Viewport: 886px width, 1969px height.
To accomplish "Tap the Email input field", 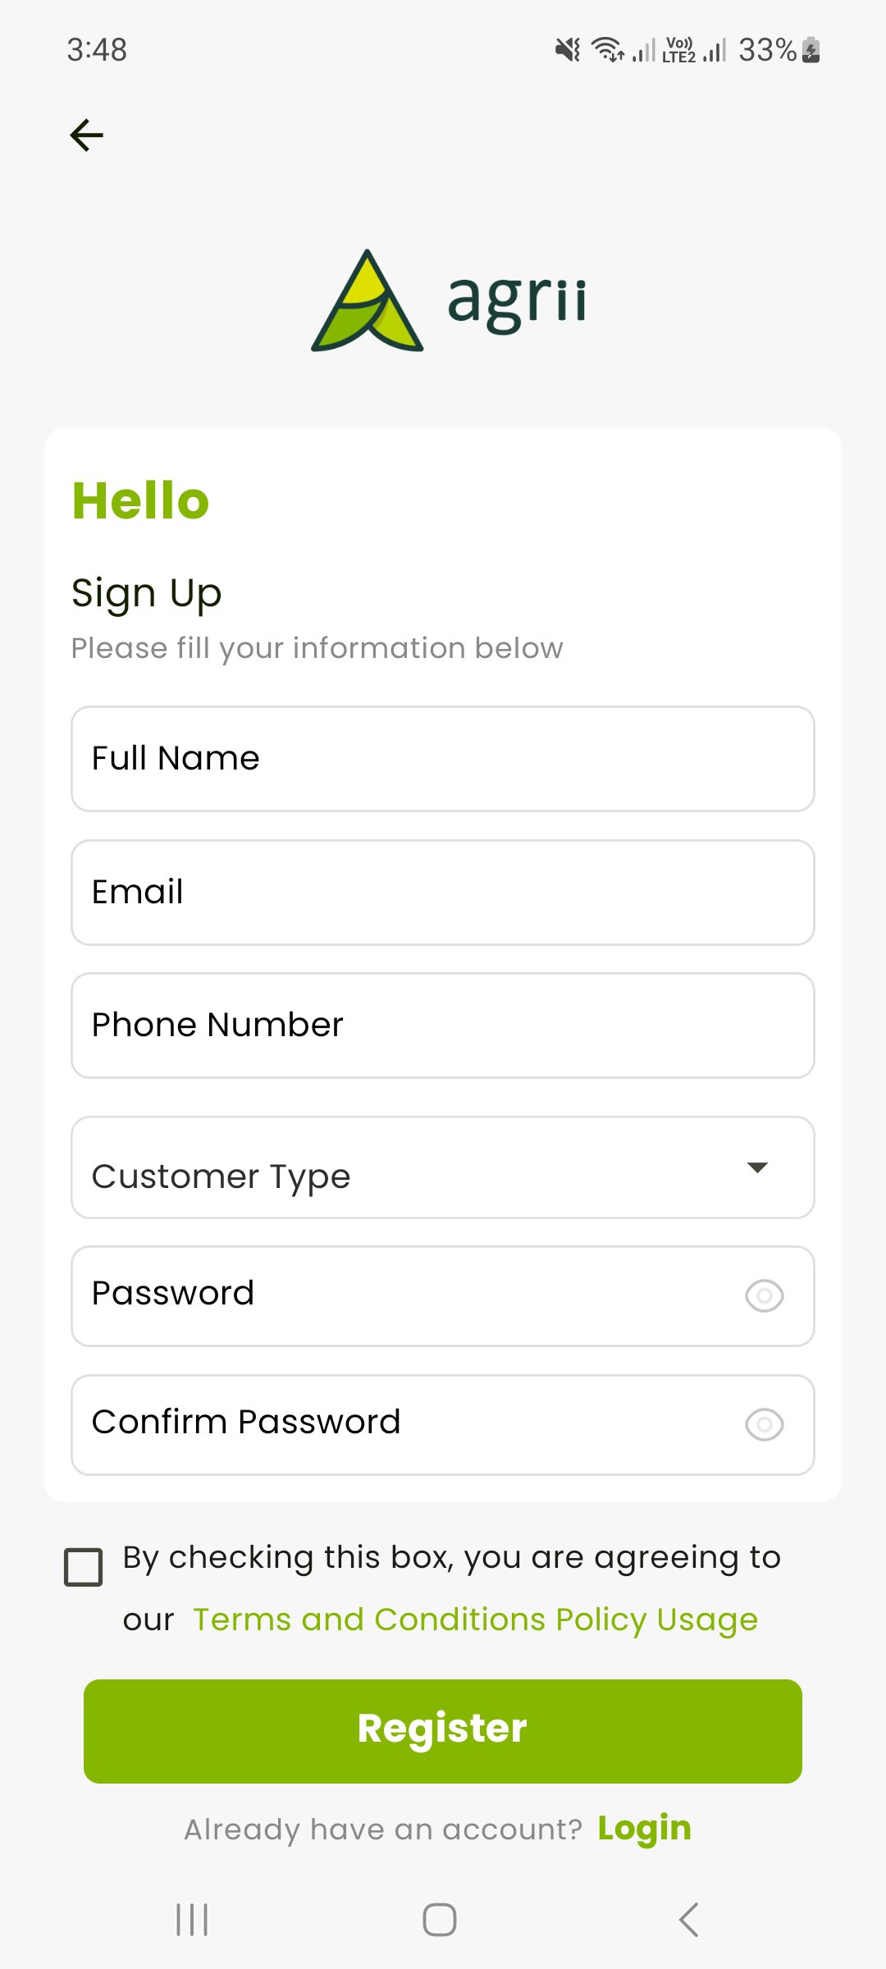I will [x=443, y=893].
